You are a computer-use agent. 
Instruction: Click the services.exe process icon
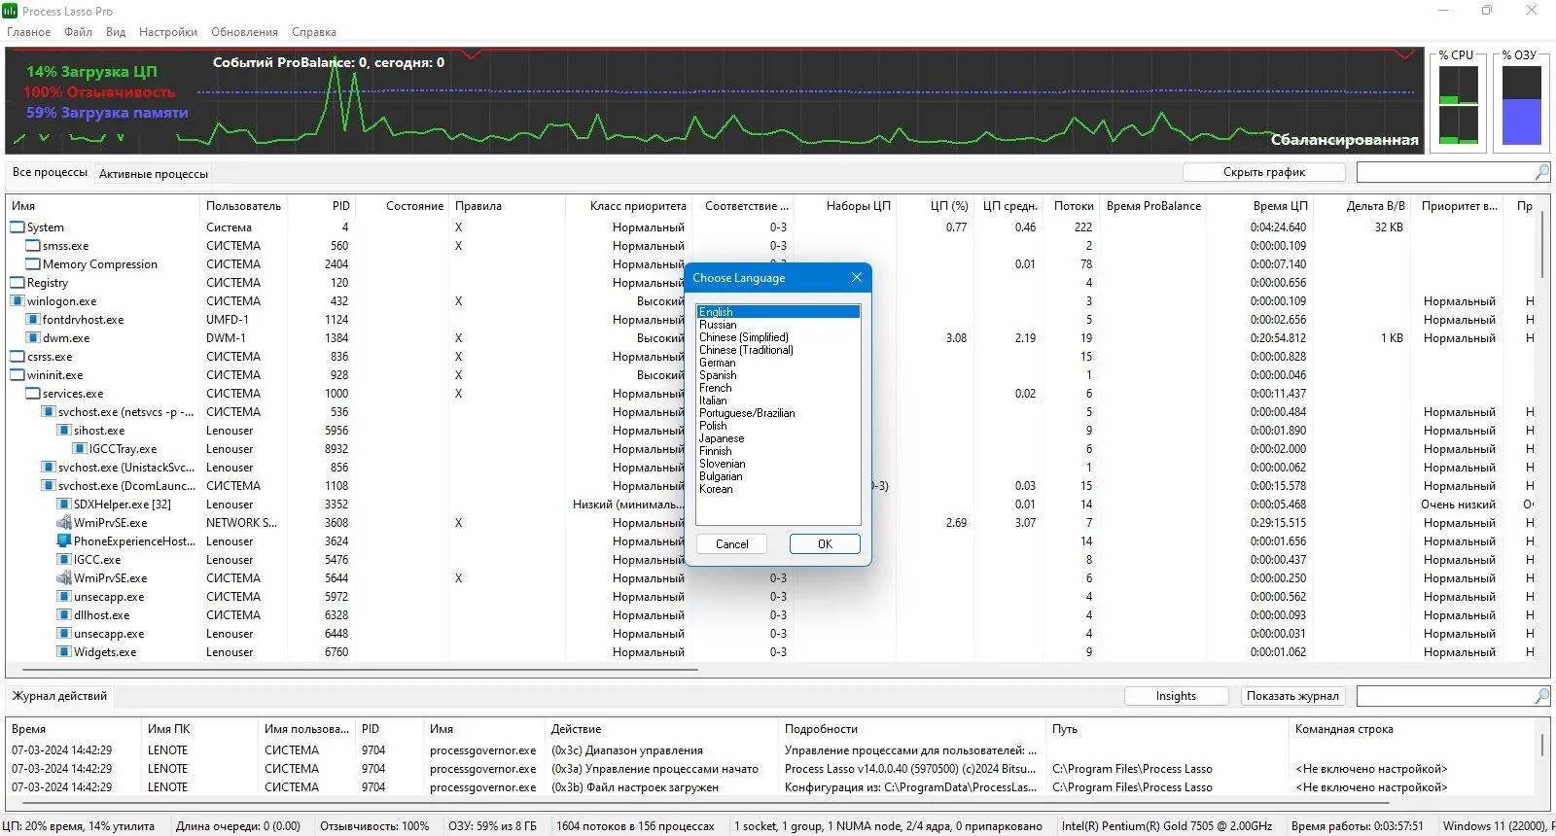coord(33,394)
